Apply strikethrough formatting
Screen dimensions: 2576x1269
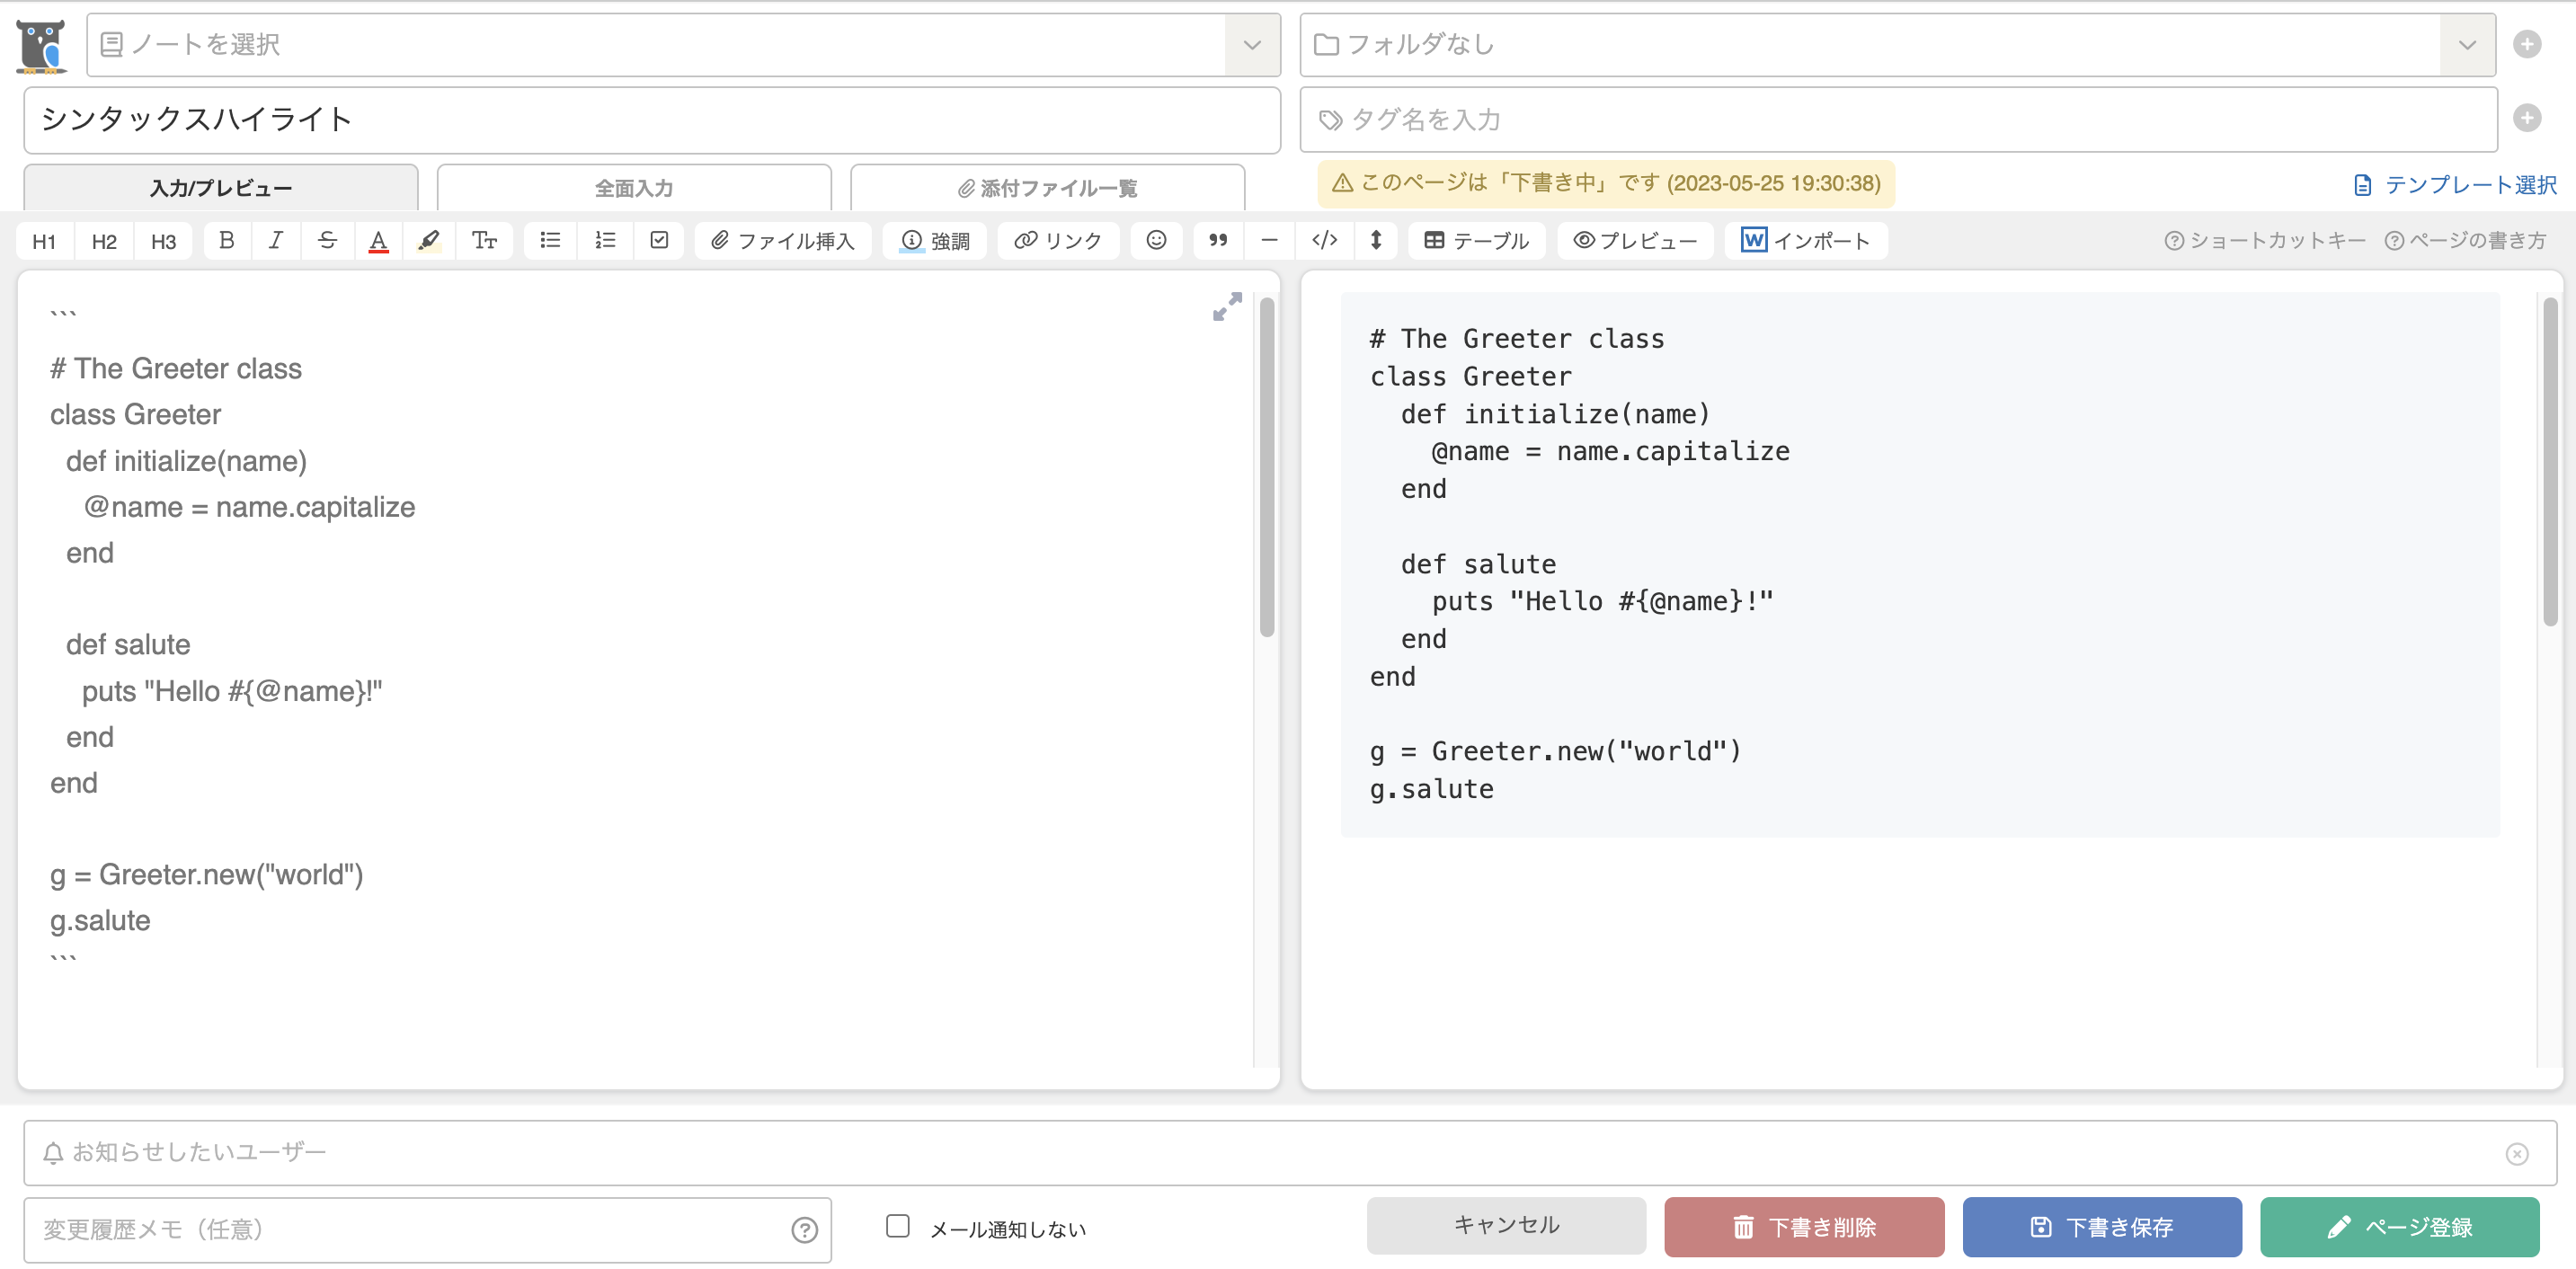pos(327,240)
